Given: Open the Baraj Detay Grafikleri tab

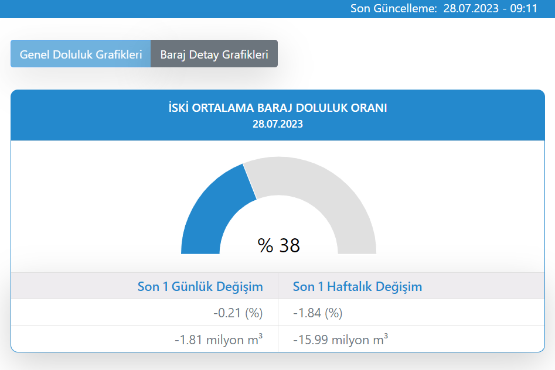Looking at the screenshot, I should tap(214, 54).
